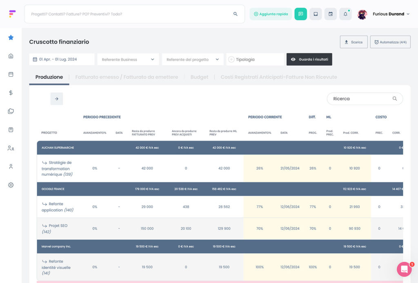The width and height of the screenshot is (418, 283).
Task: Click the 438 value in Refonte application row
Action: pyautogui.click(x=186, y=207)
